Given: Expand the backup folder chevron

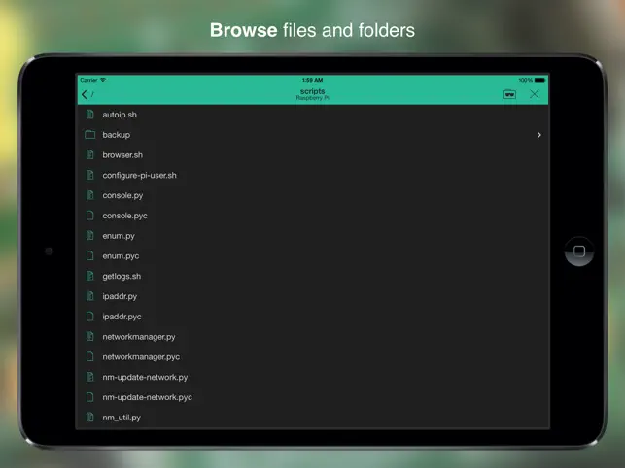Looking at the screenshot, I should tap(538, 135).
